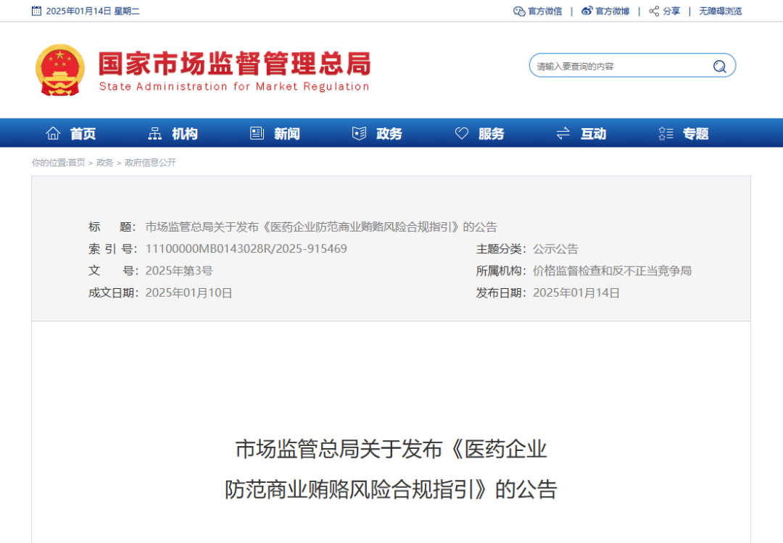
Task: Open the 专题 navigation menu
Action: point(695,134)
